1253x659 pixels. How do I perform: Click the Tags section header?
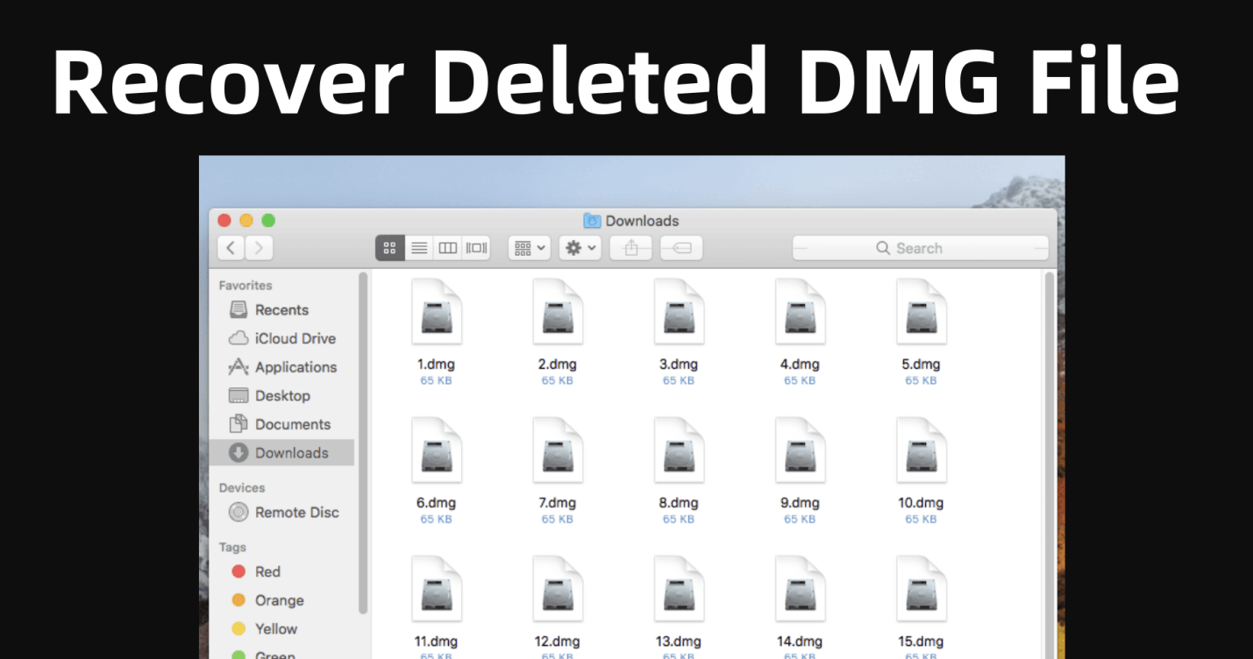(x=232, y=547)
